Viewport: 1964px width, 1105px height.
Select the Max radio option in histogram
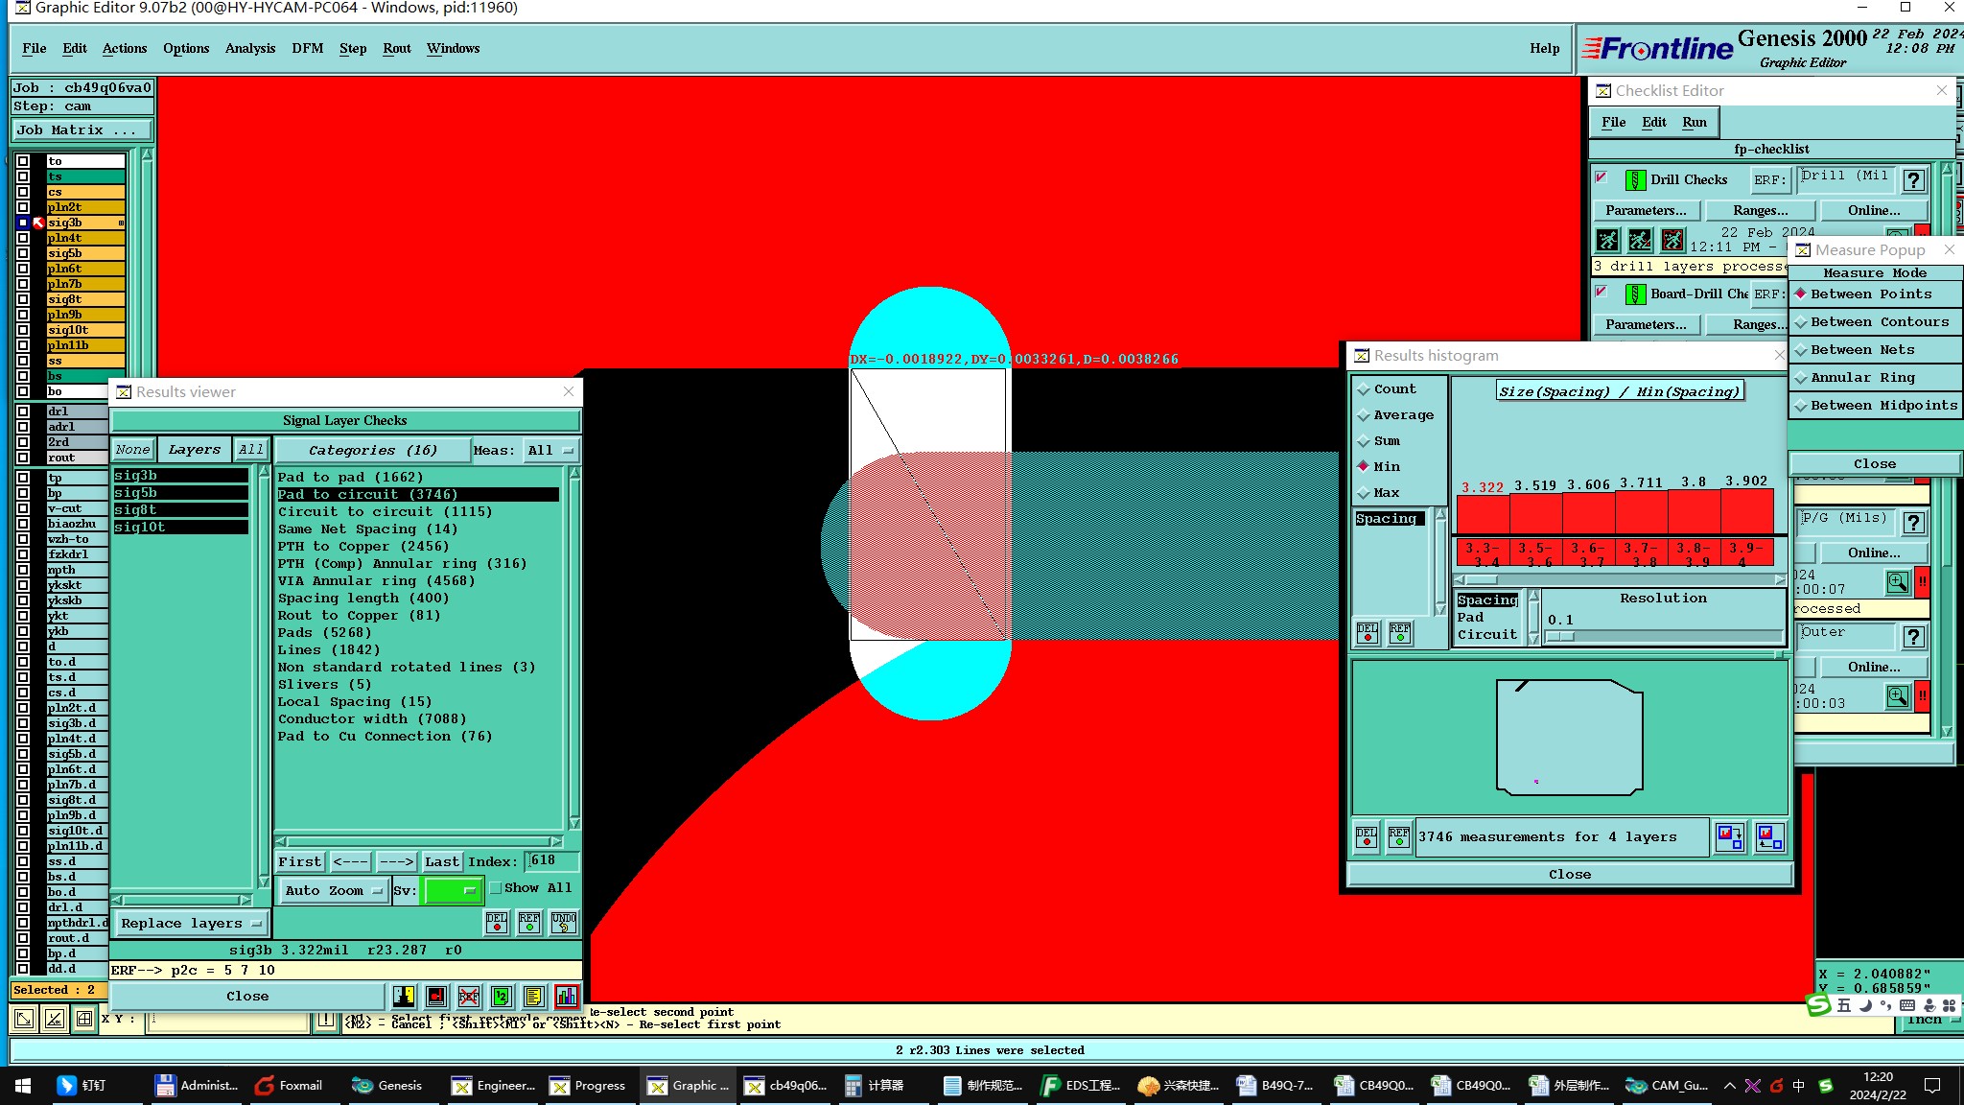(x=1364, y=493)
